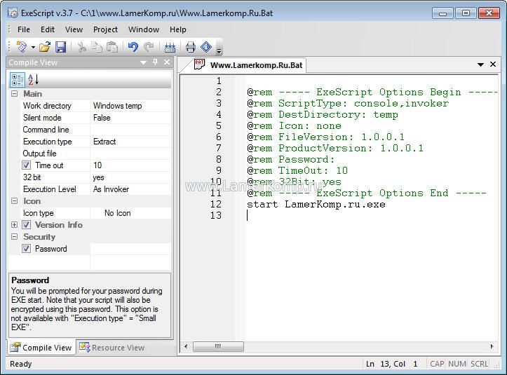Click the BAT file icon on the document tab
This screenshot has width=507, height=375.
199,64
